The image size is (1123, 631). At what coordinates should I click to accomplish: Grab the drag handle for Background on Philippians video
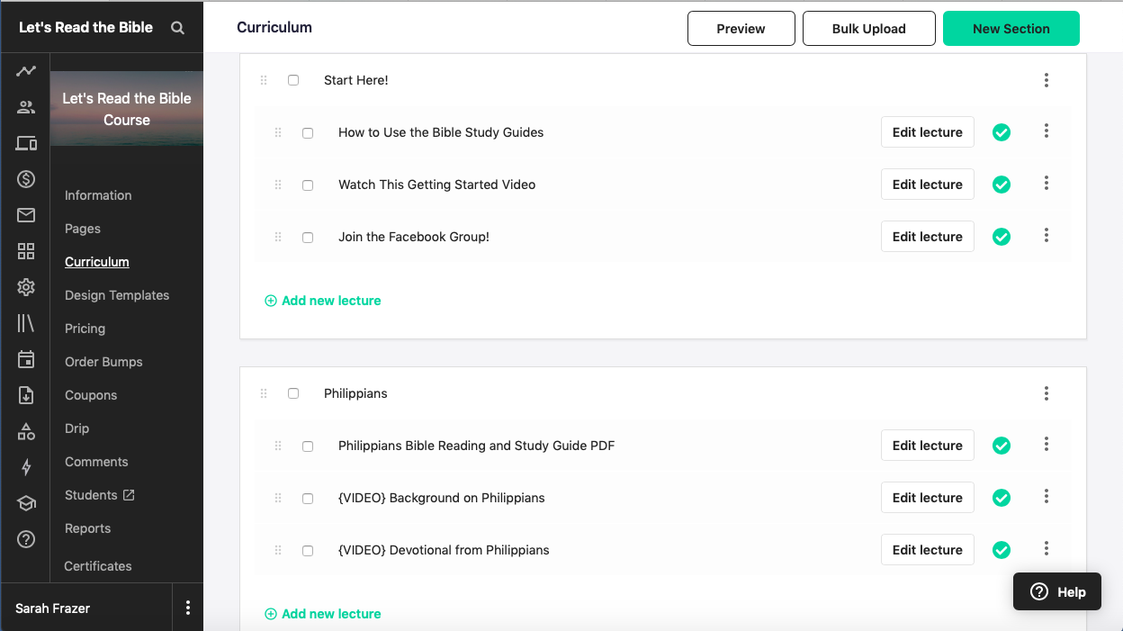[x=278, y=498]
